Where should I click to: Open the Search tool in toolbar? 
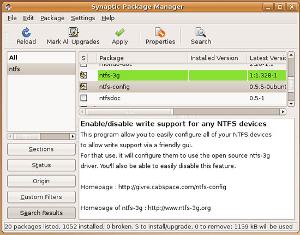pos(201,32)
